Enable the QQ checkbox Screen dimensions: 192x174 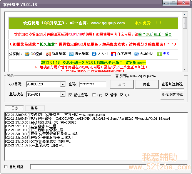click(94, 95)
